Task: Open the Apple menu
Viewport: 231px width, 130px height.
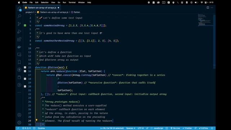Action: 19,3
